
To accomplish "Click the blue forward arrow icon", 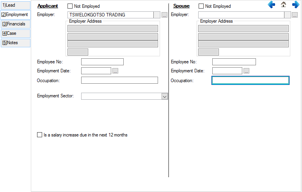I will (295, 5).
